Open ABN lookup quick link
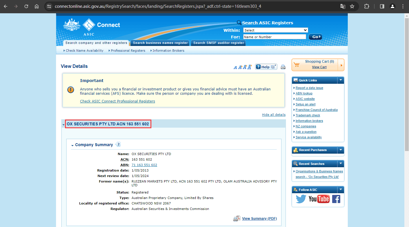 [304, 93]
